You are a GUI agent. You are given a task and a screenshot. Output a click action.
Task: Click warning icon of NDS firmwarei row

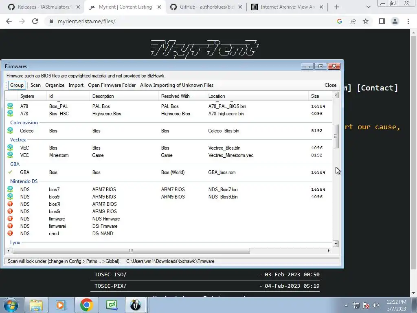[x=10, y=226]
